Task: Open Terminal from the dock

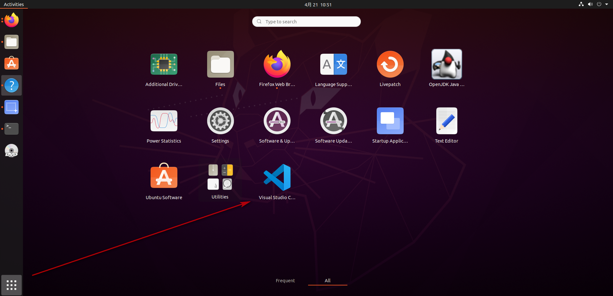Action: (12, 129)
